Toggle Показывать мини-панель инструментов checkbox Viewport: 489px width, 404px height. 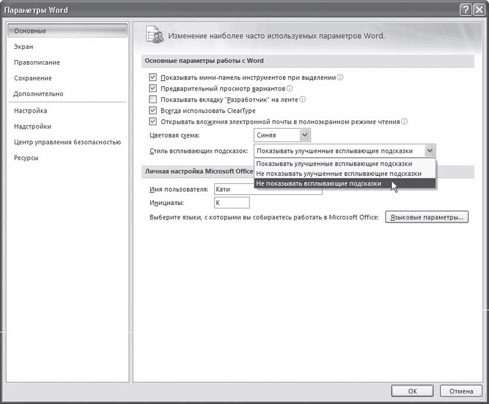[152, 77]
